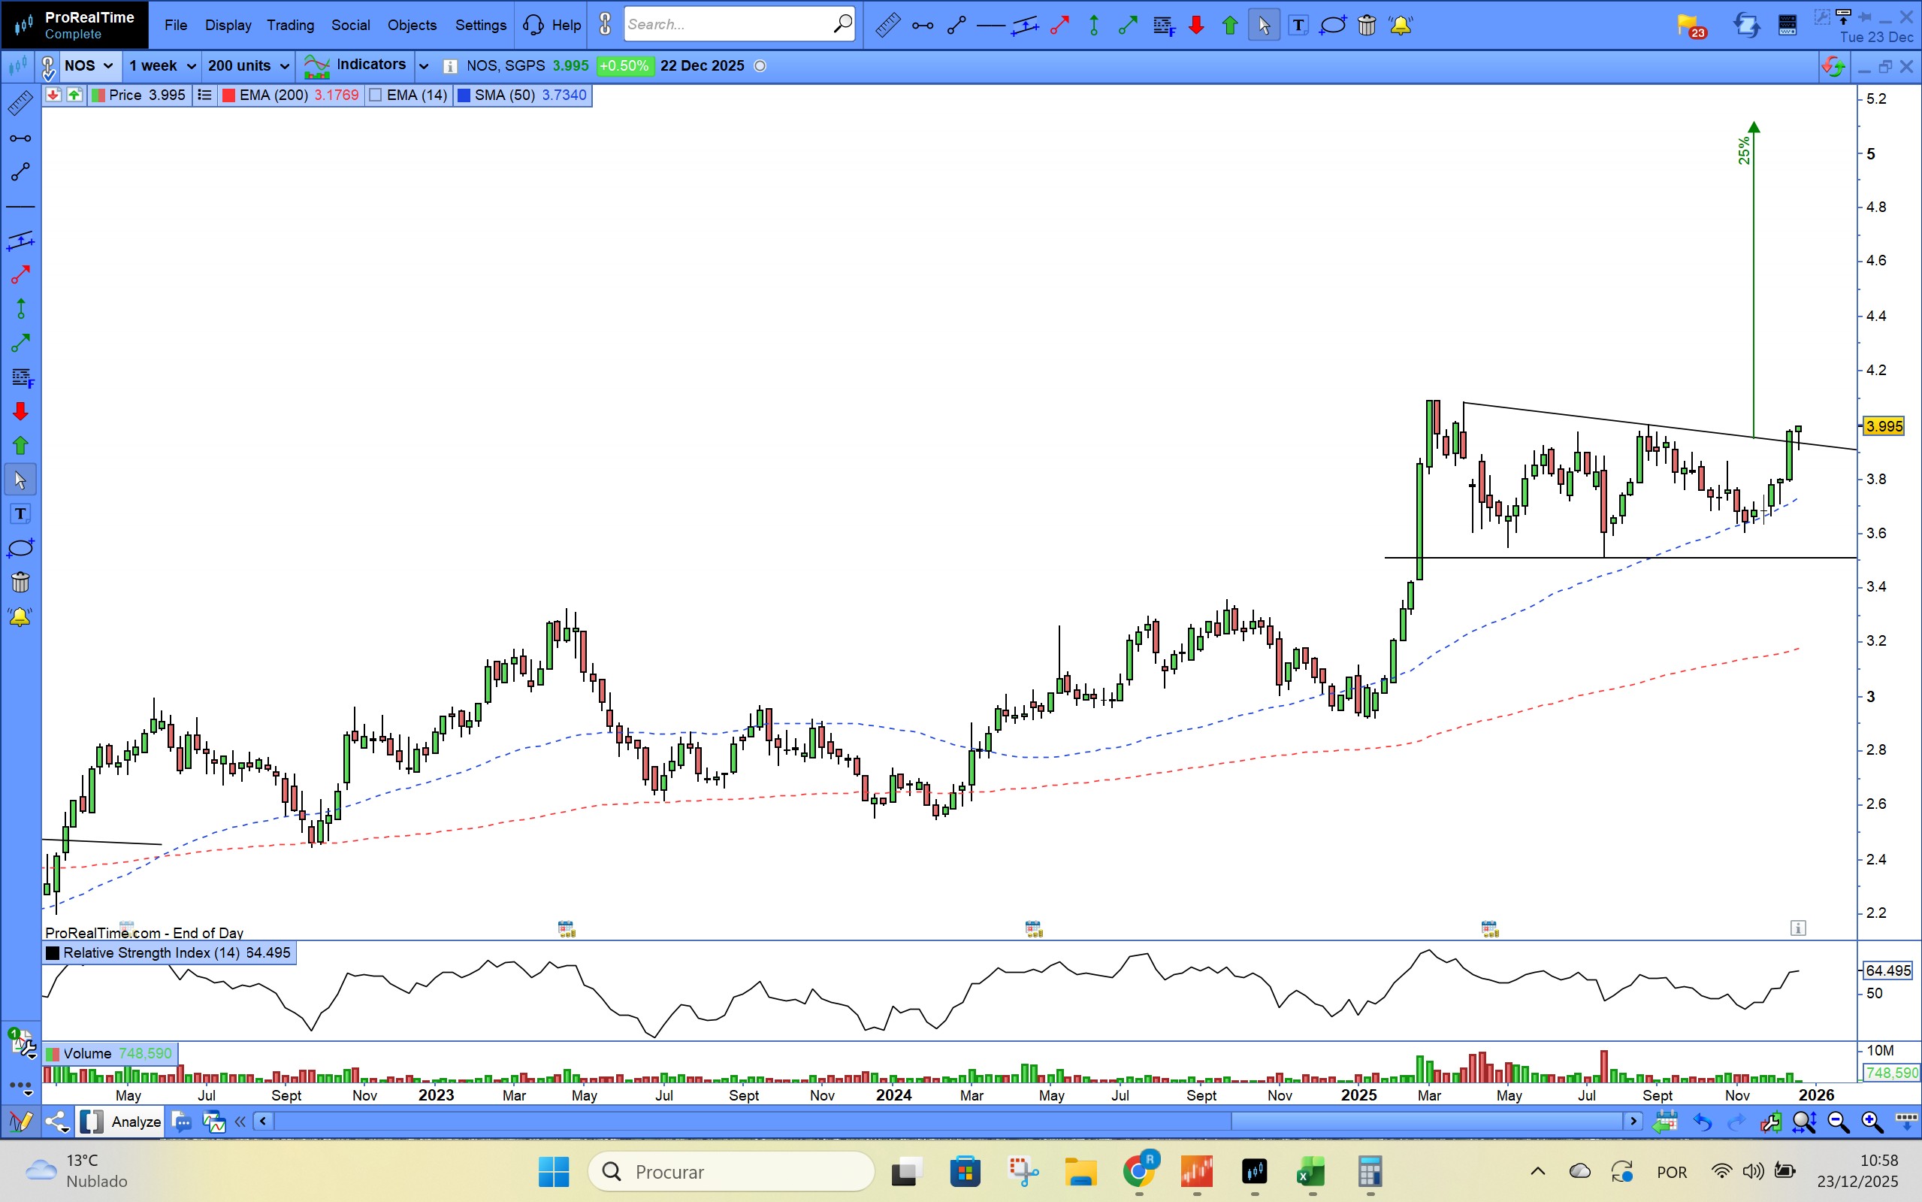This screenshot has height=1202, width=1922.
Task: Open the Trading menu
Action: (x=290, y=26)
